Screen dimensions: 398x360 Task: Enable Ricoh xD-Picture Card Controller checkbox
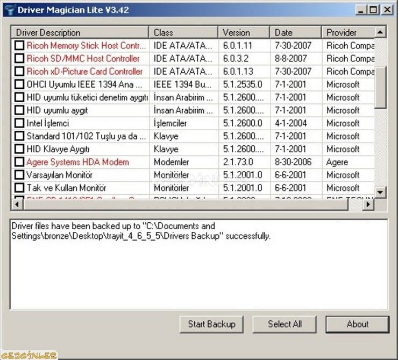click(x=19, y=72)
